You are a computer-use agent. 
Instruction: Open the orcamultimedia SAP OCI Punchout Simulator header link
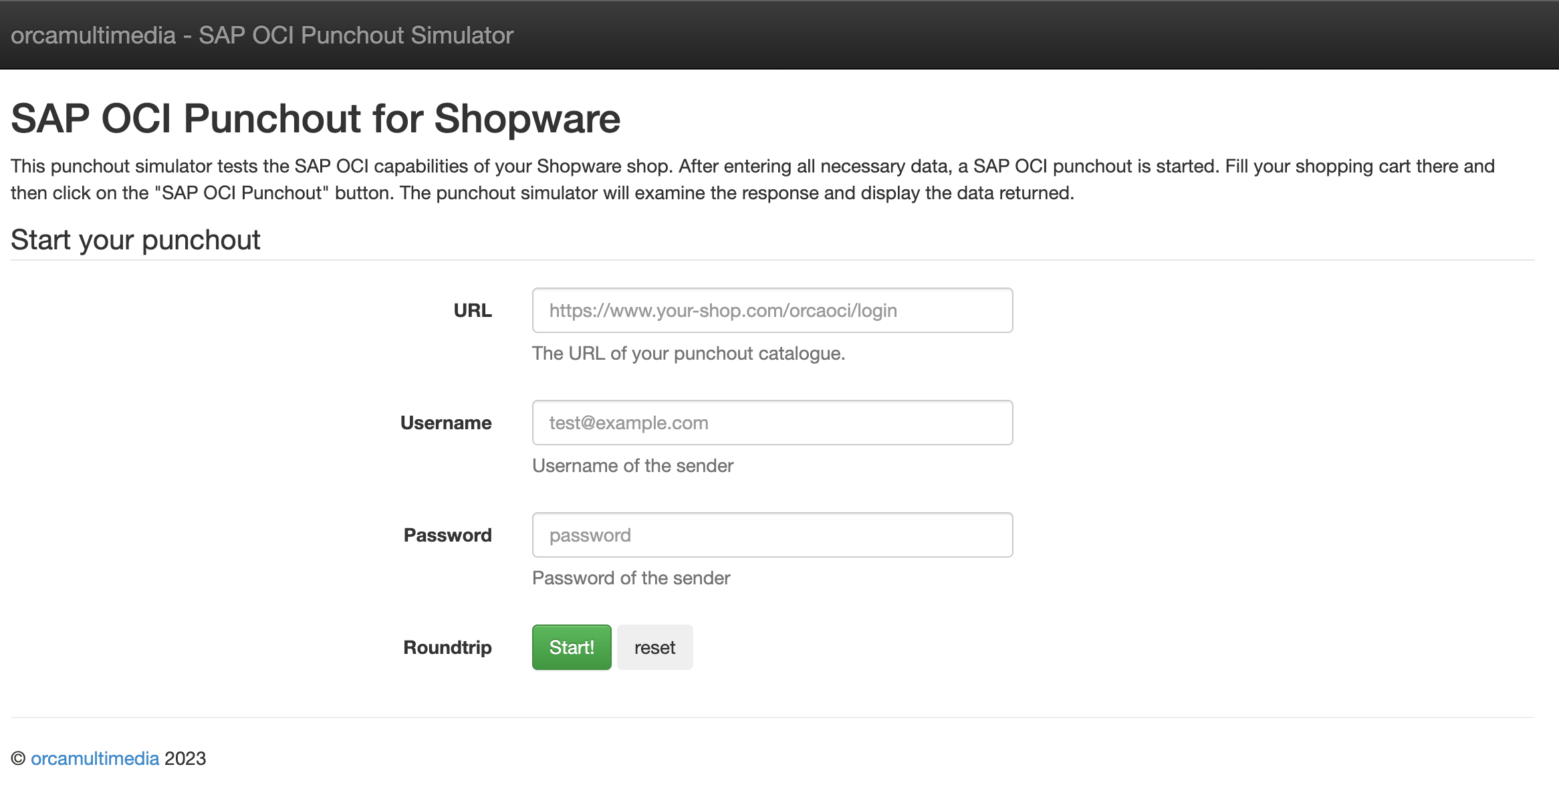coord(262,35)
